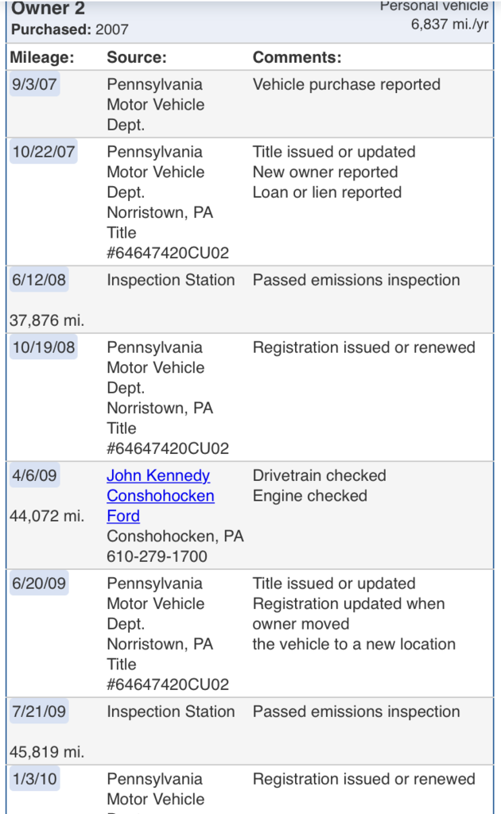Click the Owner 2 section header

pyautogui.click(x=49, y=8)
